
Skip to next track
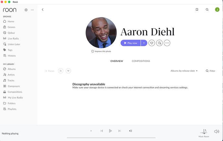tap(120, 131)
